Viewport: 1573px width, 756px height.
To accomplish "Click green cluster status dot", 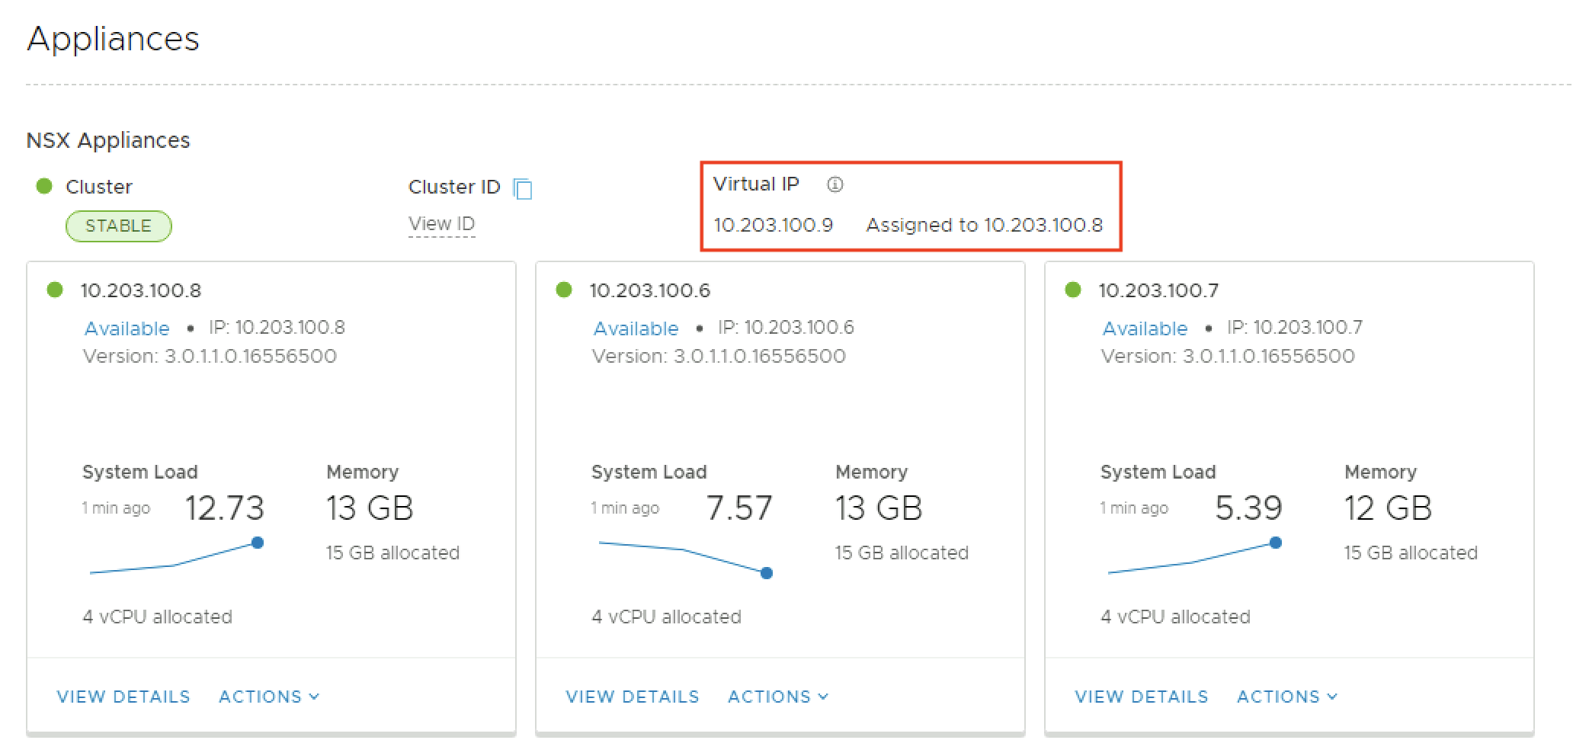I will (x=44, y=186).
